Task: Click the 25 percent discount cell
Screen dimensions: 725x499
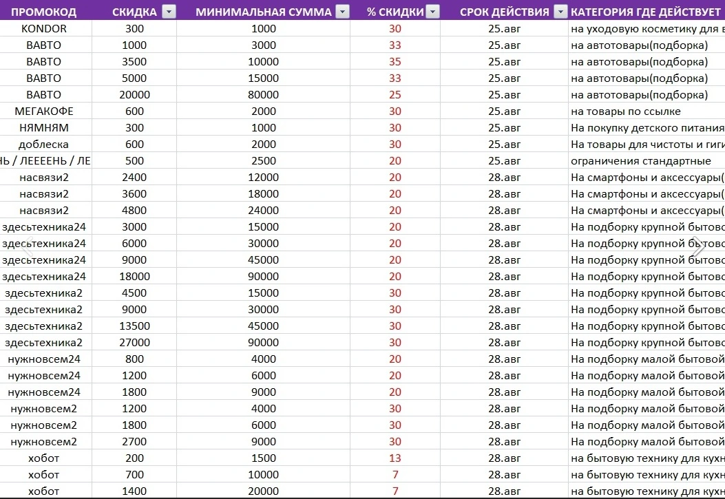Action: [x=395, y=95]
